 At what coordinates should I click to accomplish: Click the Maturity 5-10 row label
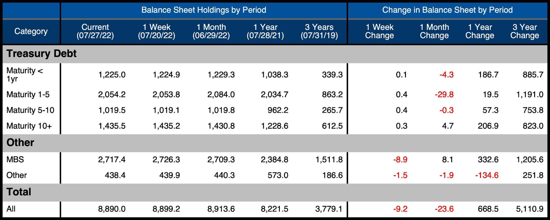click(30, 110)
